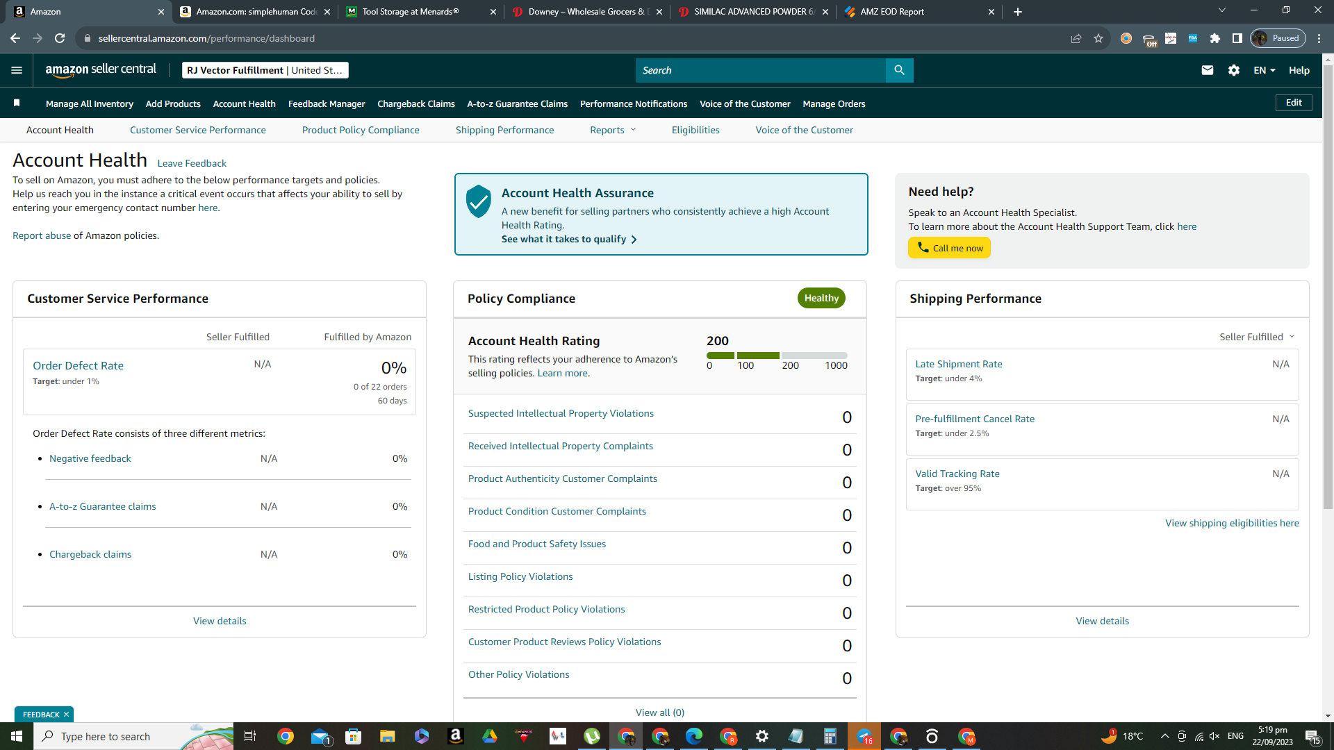Expand the EN language dropdown
Screen dimensions: 1334x750
tap(1265, 70)
